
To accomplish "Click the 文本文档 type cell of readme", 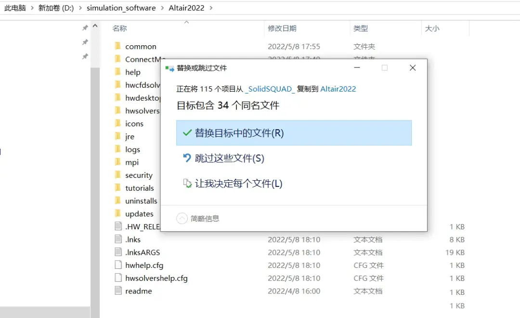I will (368, 291).
